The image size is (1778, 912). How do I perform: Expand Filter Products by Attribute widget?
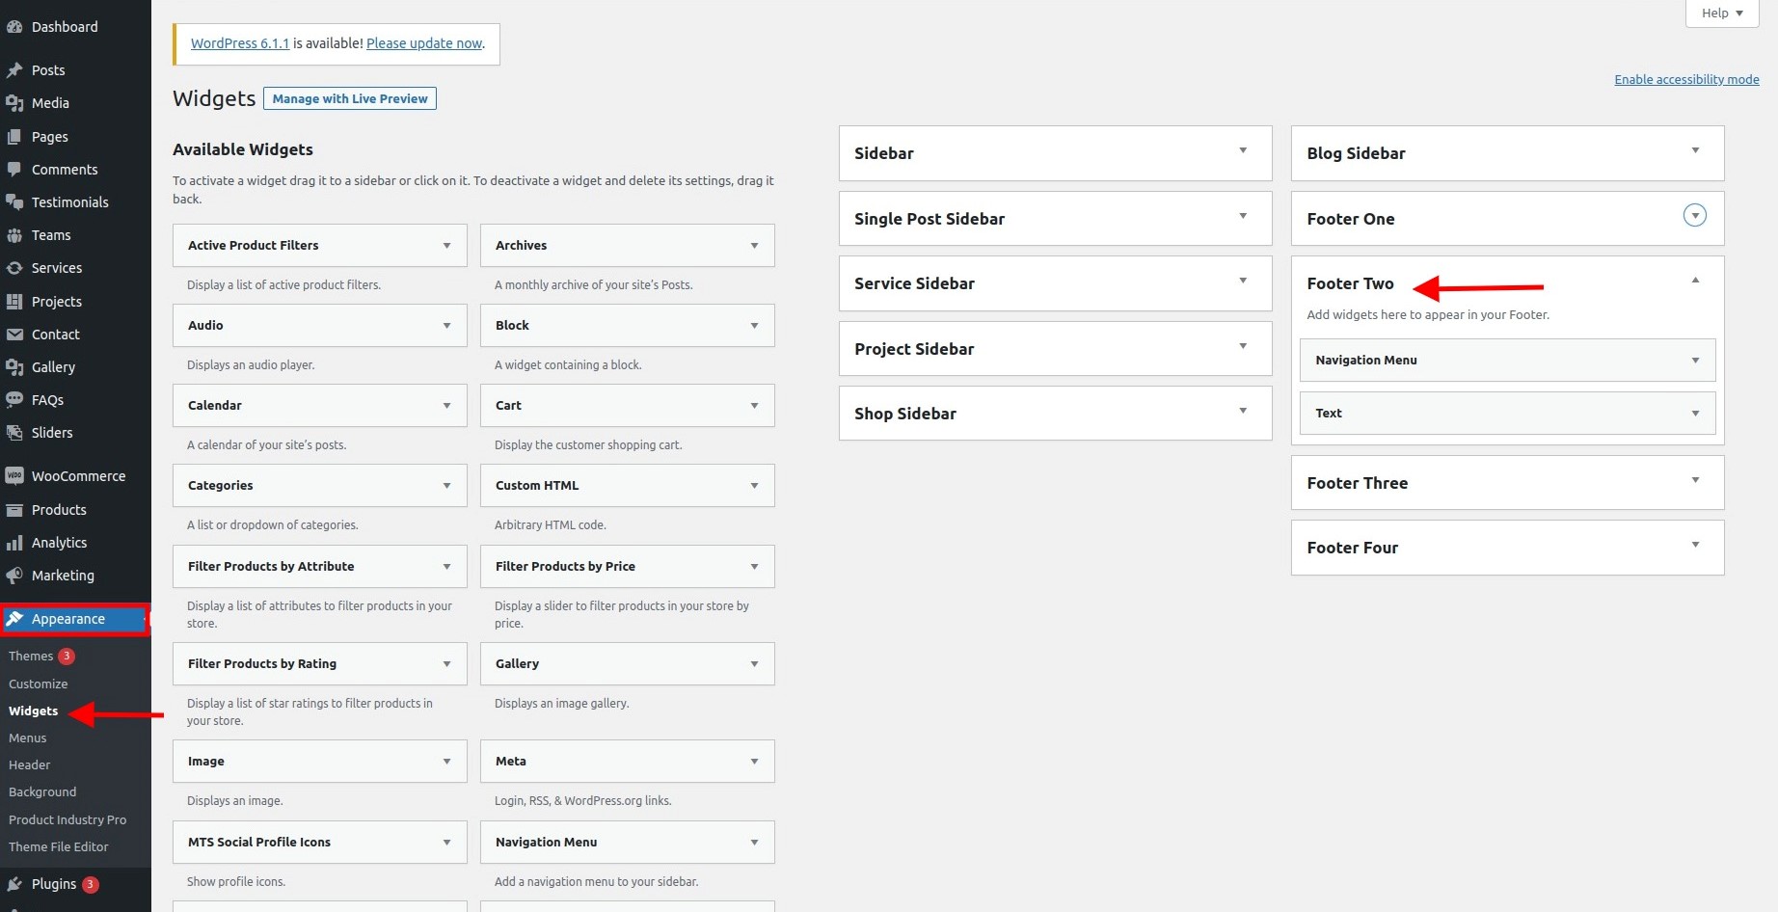[x=446, y=567]
